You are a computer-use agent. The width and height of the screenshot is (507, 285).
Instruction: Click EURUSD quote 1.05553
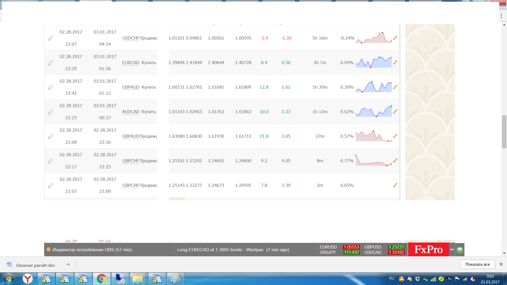[x=351, y=247]
